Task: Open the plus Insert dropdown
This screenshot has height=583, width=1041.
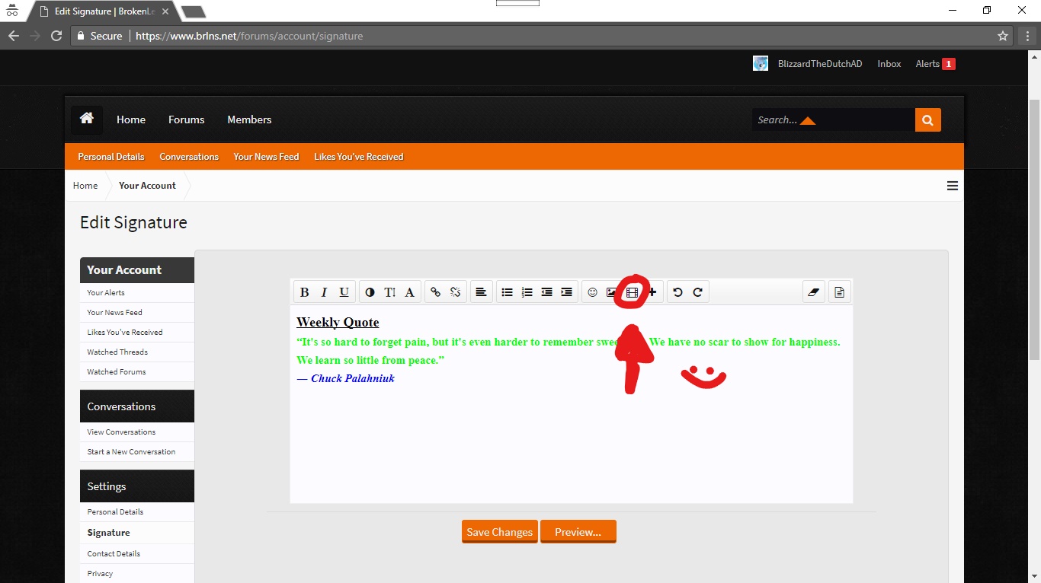Action: pos(652,292)
